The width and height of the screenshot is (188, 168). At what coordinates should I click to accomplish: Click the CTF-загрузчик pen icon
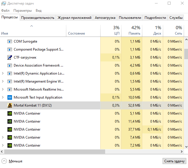tap(10, 57)
